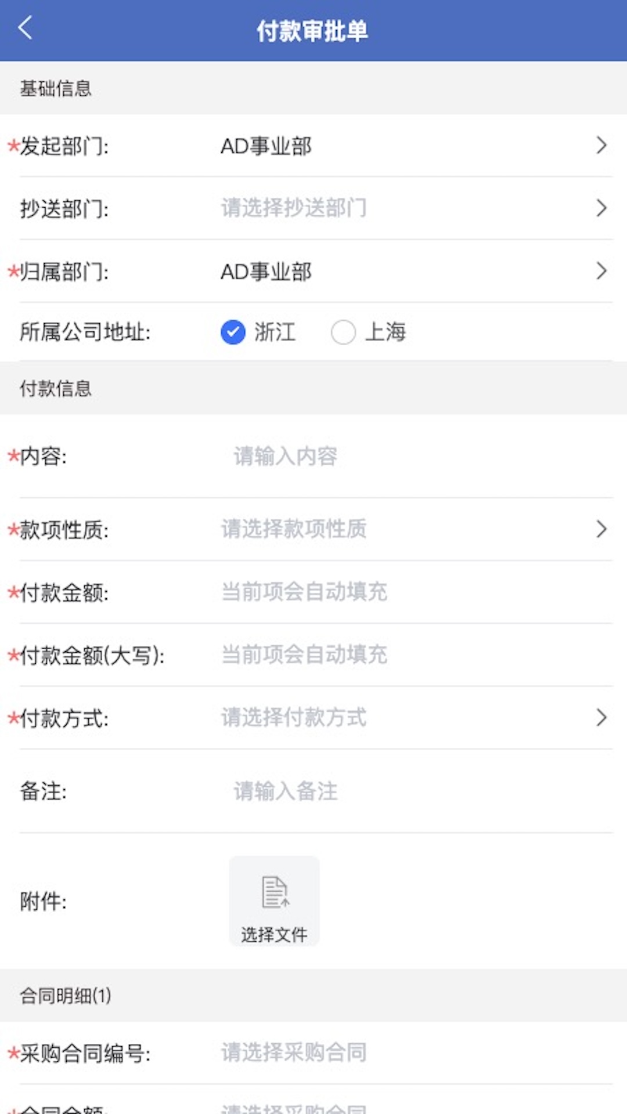This screenshot has height=1114, width=627.
Task: Open the 发起部门 chevron selector
Action: pyautogui.click(x=601, y=146)
